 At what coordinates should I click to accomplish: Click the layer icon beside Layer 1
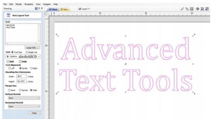[80, 9]
